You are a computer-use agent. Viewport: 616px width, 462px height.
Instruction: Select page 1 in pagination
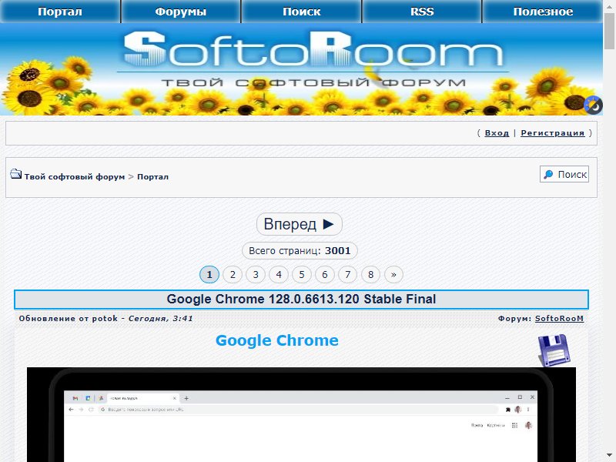click(209, 275)
